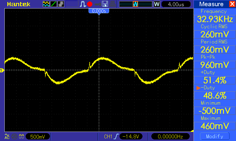This screenshot has width=236, height=141.
Task: Click the 4.00us timebase readout
Action: (176, 4)
